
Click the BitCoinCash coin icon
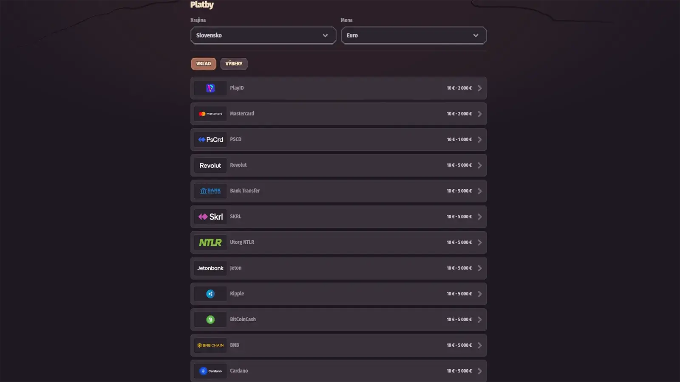210,320
